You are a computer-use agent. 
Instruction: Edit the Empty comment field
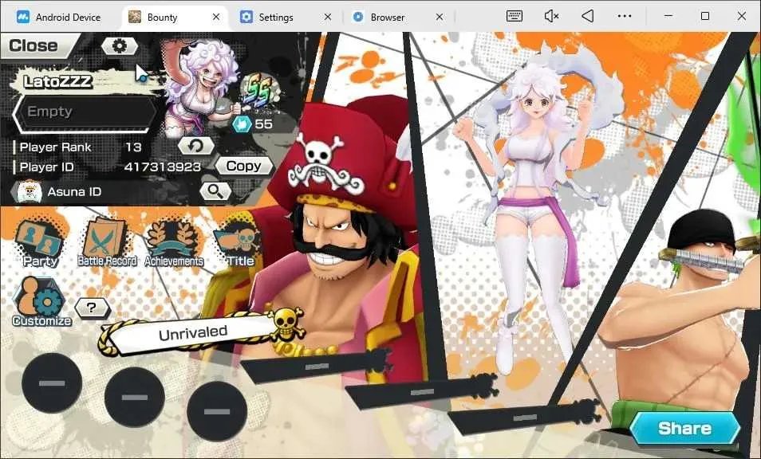pyautogui.click(x=85, y=112)
